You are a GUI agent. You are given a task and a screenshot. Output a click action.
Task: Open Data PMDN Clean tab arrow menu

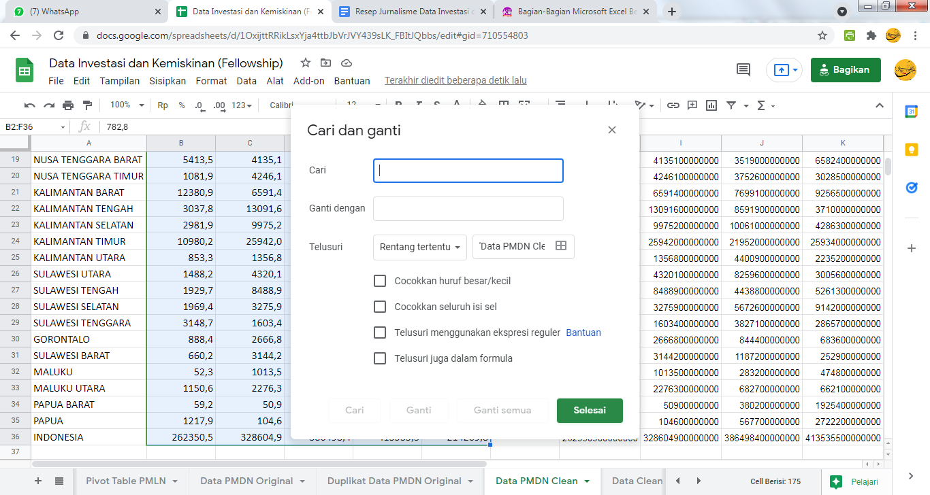click(587, 481)
